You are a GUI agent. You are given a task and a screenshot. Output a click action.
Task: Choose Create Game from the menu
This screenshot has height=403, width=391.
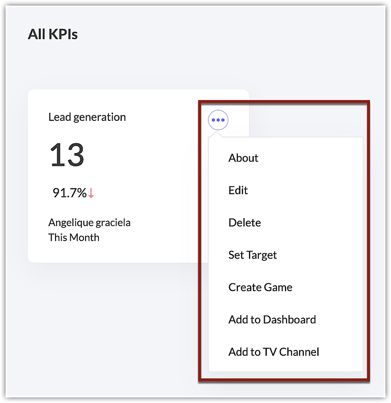point(260,287)
